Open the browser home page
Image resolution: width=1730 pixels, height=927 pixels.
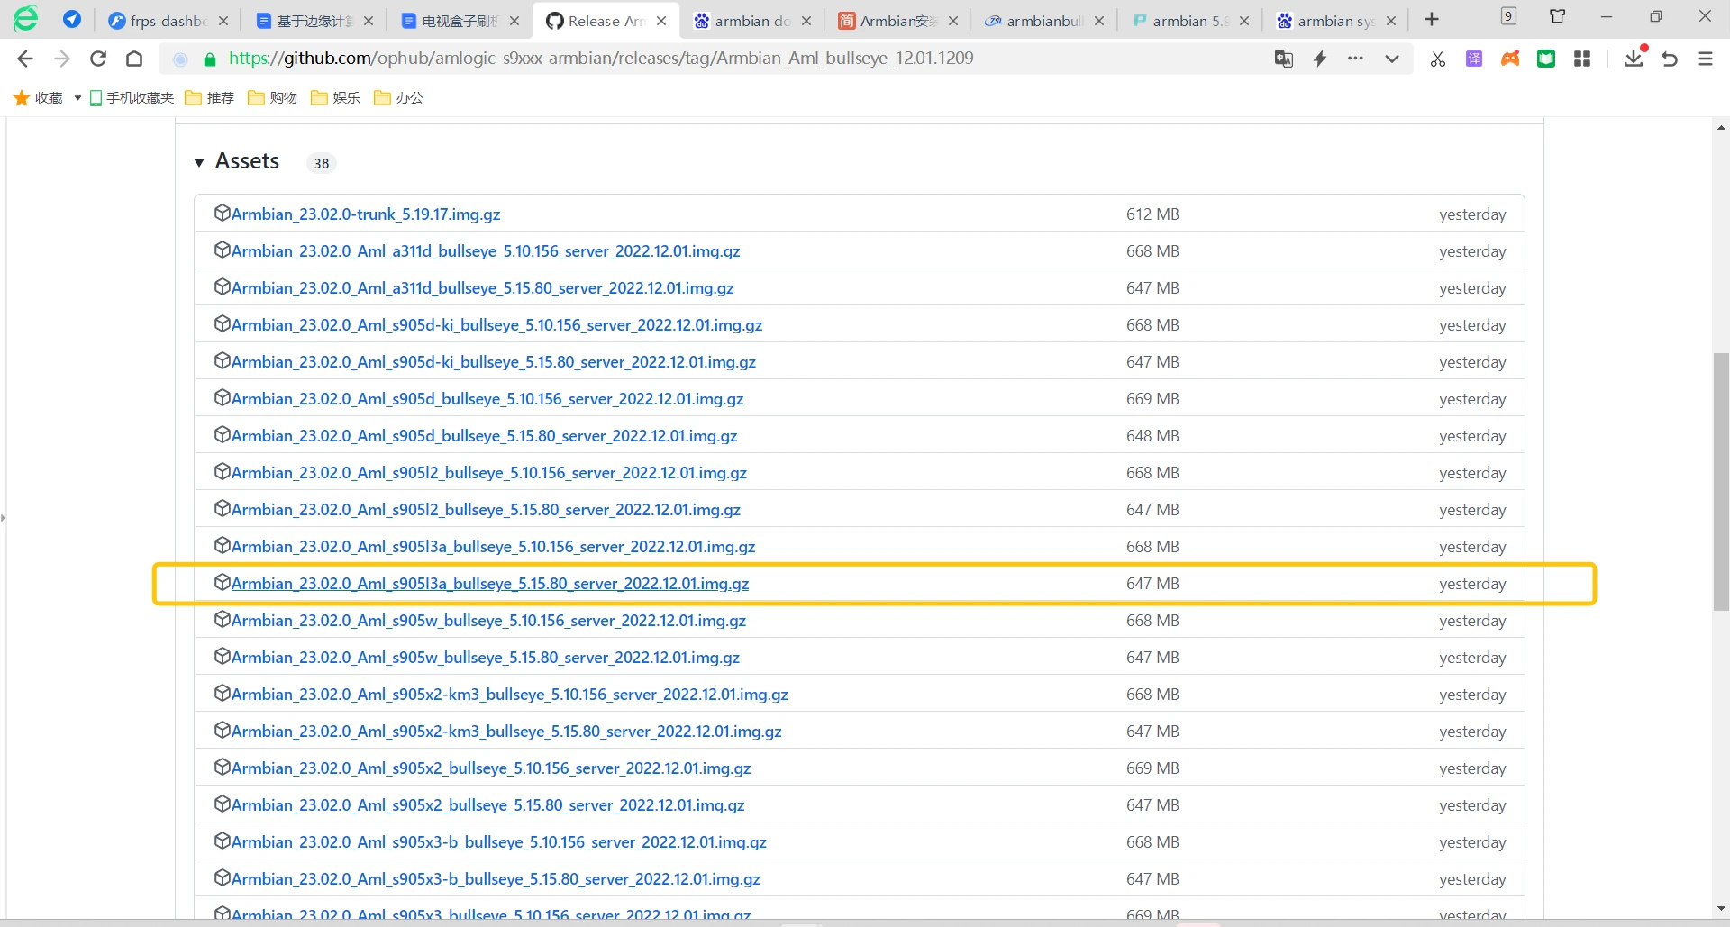click(x=134, y=59)
